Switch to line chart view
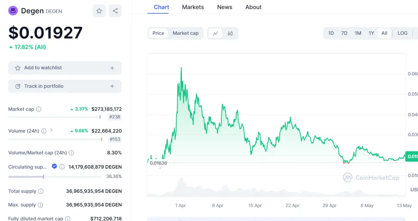418x221 pixels. click(215, 33)
